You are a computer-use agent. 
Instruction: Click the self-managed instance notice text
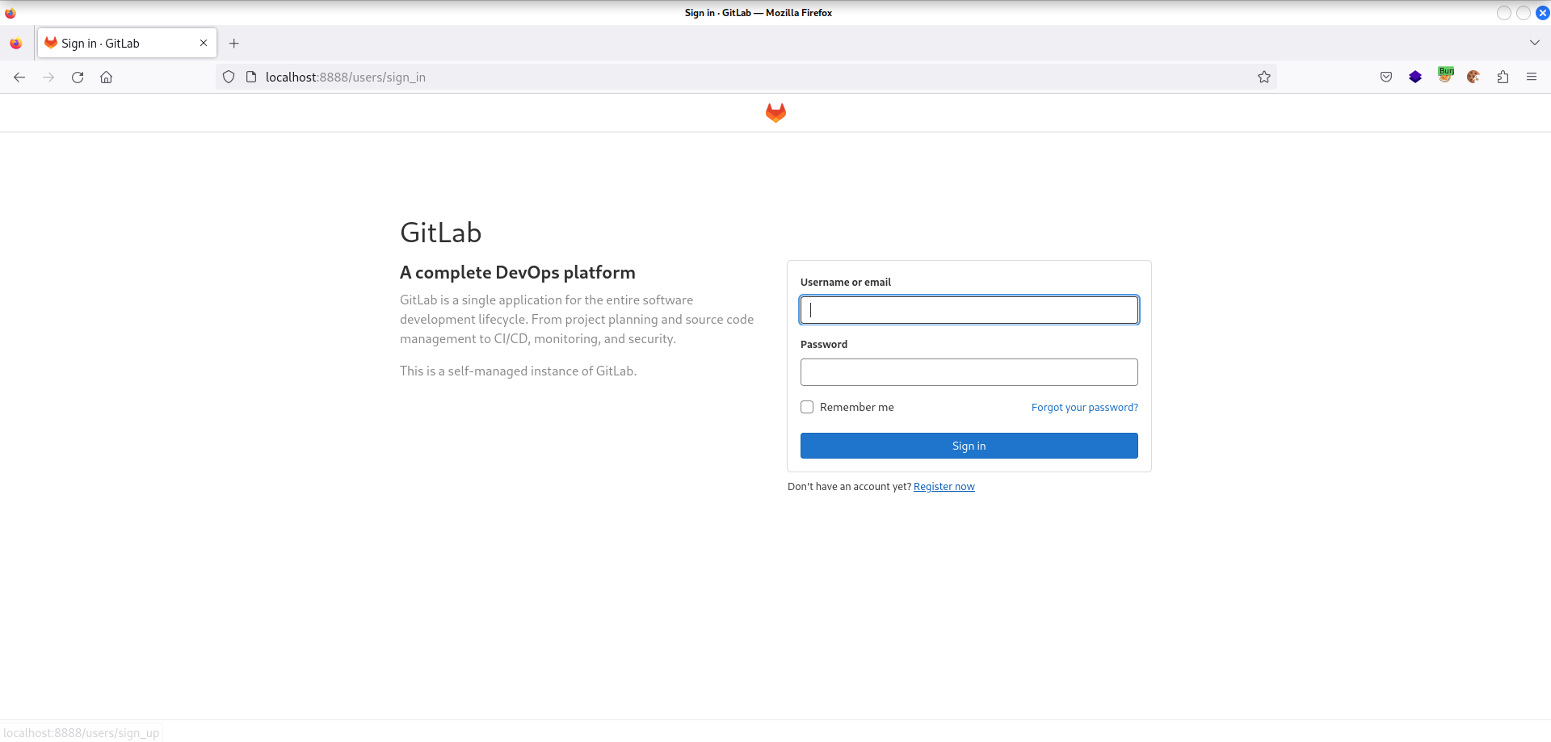[519, 371]
